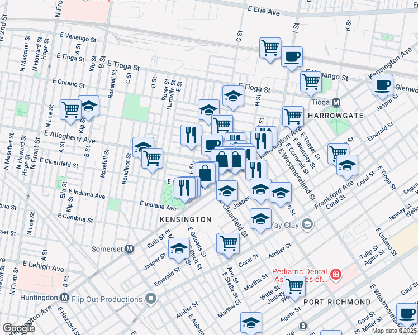Click the Google logo link
This screenshot has width=418, height=335.
(x=19, y=328)
